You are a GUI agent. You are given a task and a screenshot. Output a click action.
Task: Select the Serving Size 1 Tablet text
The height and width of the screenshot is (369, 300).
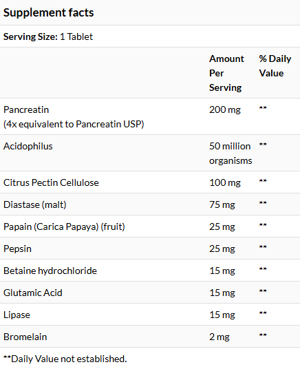pyautogui.click(x=48, y=36)
